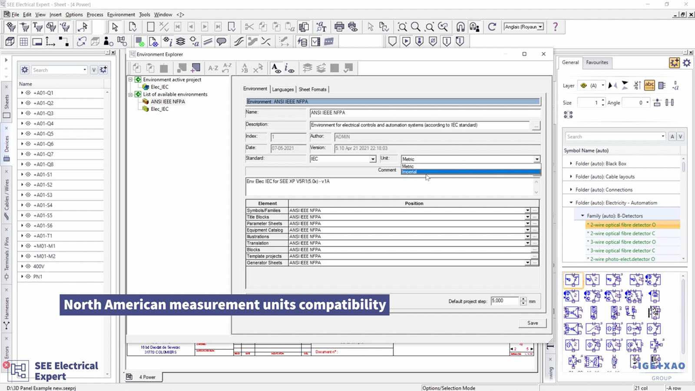Open Generator Sheets position dropdown

pos(527,262)
